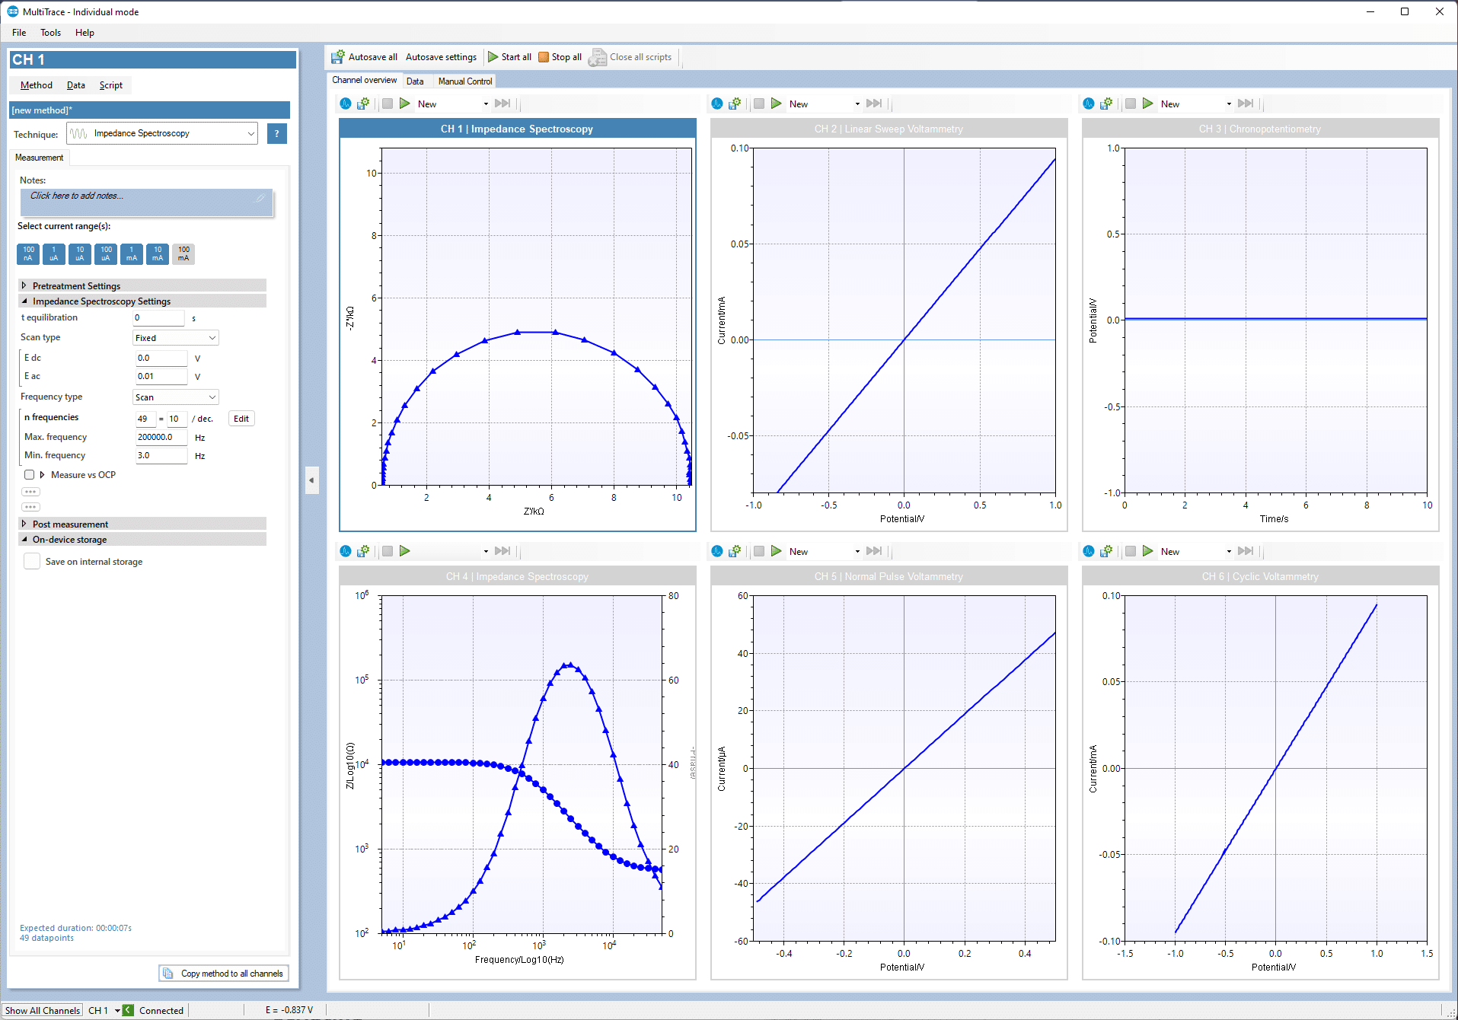Click the blue curve icon above CH 3 plot
The height and width of the screenshot is (1020, 1458).
point(1089,104)
